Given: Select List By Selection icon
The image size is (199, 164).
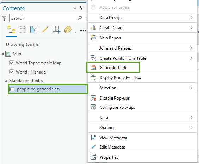Looking at the screenshot, I should pyautogui.click(x=34, y=30).
